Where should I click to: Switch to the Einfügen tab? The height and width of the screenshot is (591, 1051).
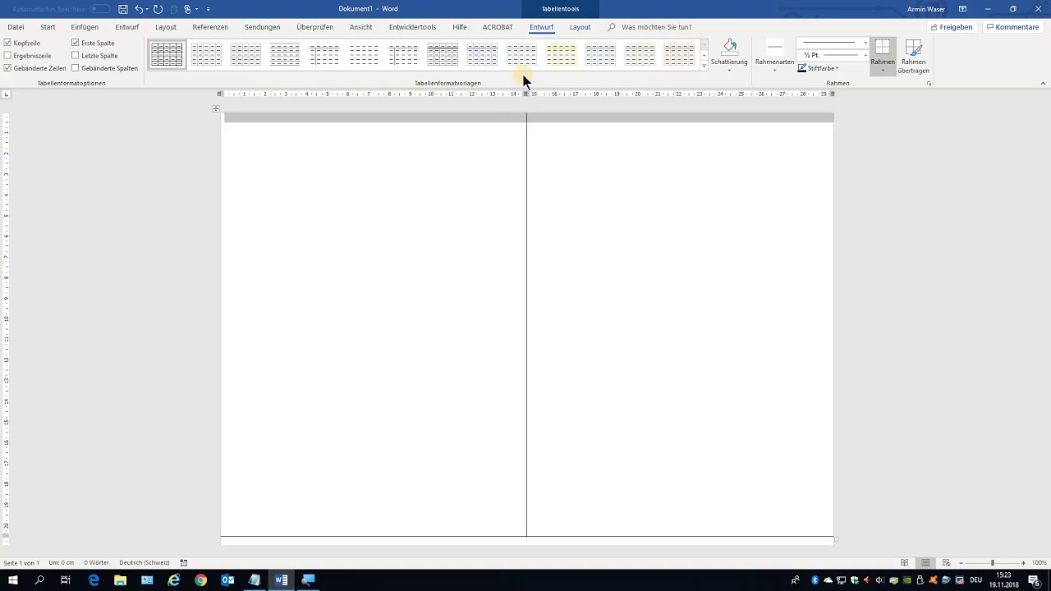pos(85,27)
